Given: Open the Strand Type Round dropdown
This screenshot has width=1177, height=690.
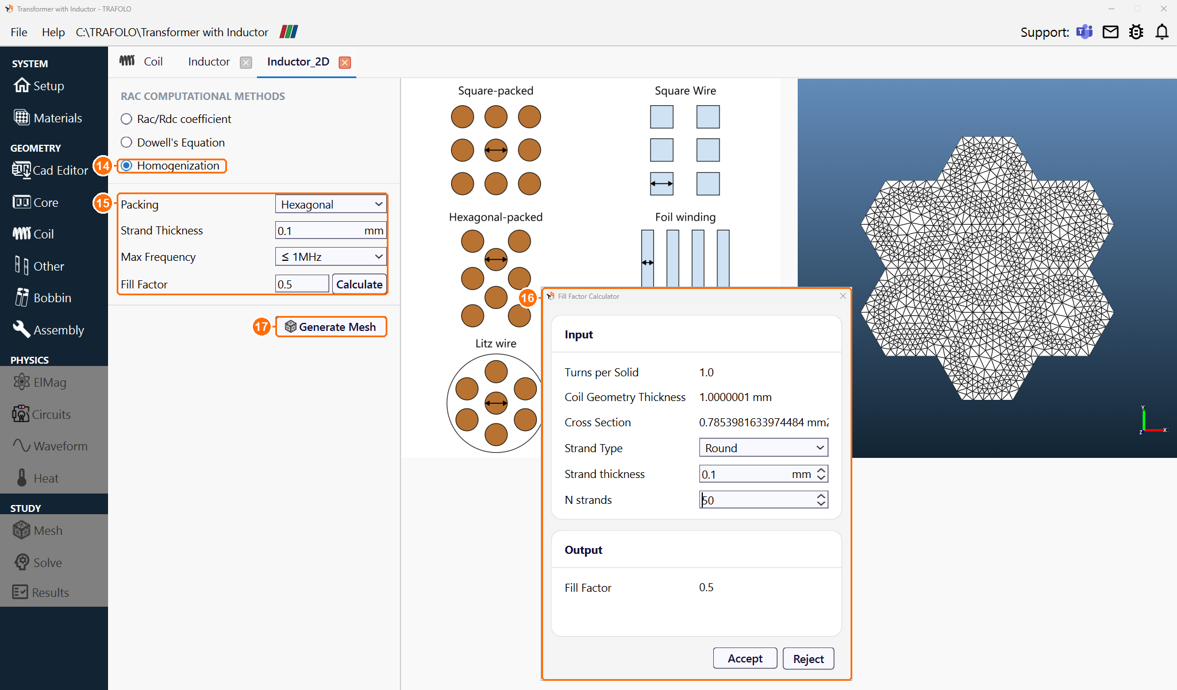Looking at the screenshot, I should [764, 448].
